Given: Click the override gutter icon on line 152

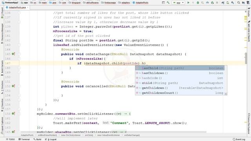Looking at the screenshot, I should pos(13,86).
